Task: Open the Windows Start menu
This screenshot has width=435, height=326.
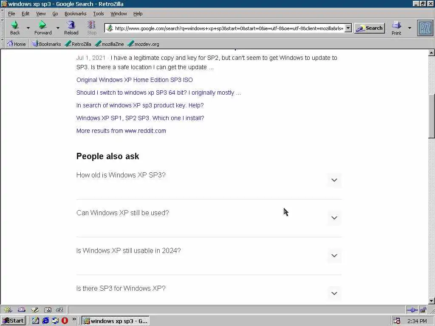Action: tap(13, 321)
